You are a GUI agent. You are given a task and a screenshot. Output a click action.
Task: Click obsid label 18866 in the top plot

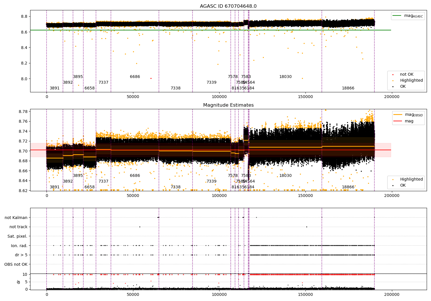[348, 88]
